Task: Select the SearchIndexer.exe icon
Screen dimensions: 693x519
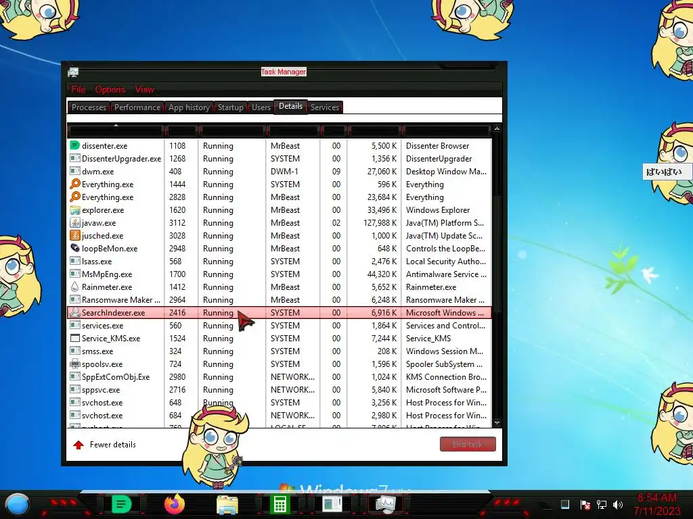Action: pyautogui.click(x=75, y=312)
